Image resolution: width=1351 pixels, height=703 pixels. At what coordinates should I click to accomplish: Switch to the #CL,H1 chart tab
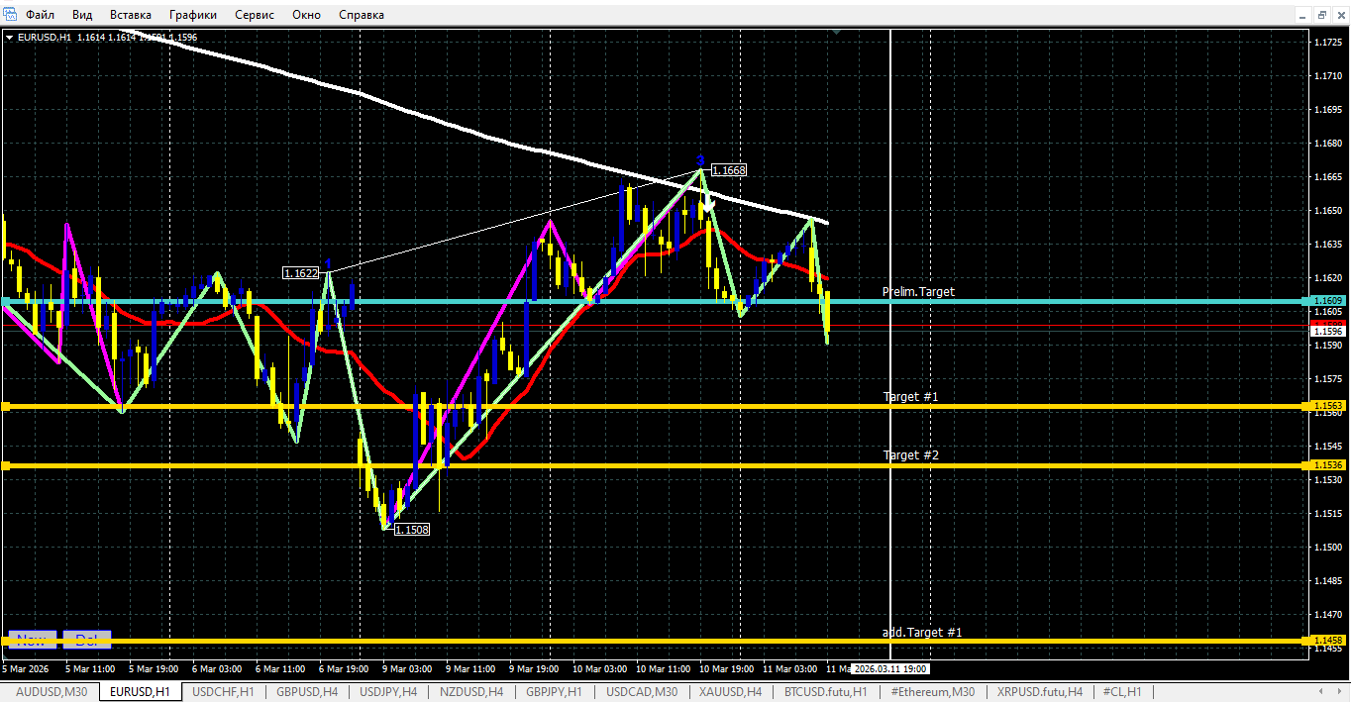1123,691
